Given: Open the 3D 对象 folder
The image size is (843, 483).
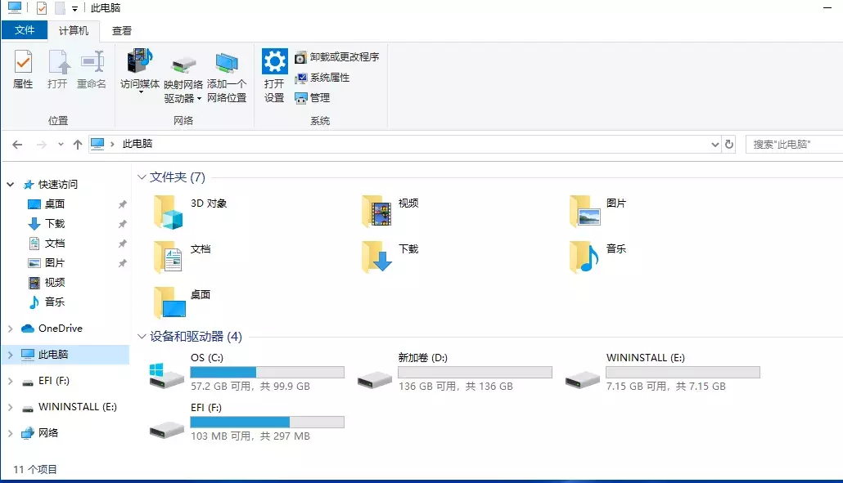Looking at the screenshot, I should tap(191, 212).
